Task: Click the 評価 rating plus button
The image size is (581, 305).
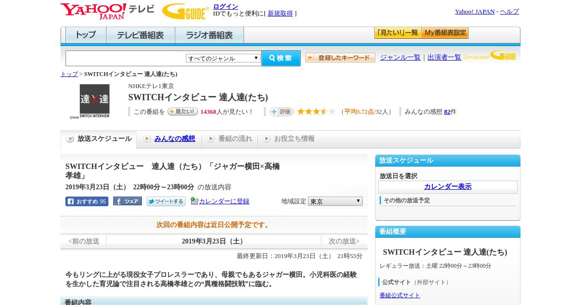Action: (282, 112)
